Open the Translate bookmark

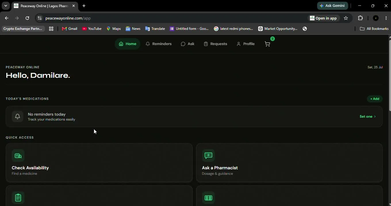click(x=155, y=29)
